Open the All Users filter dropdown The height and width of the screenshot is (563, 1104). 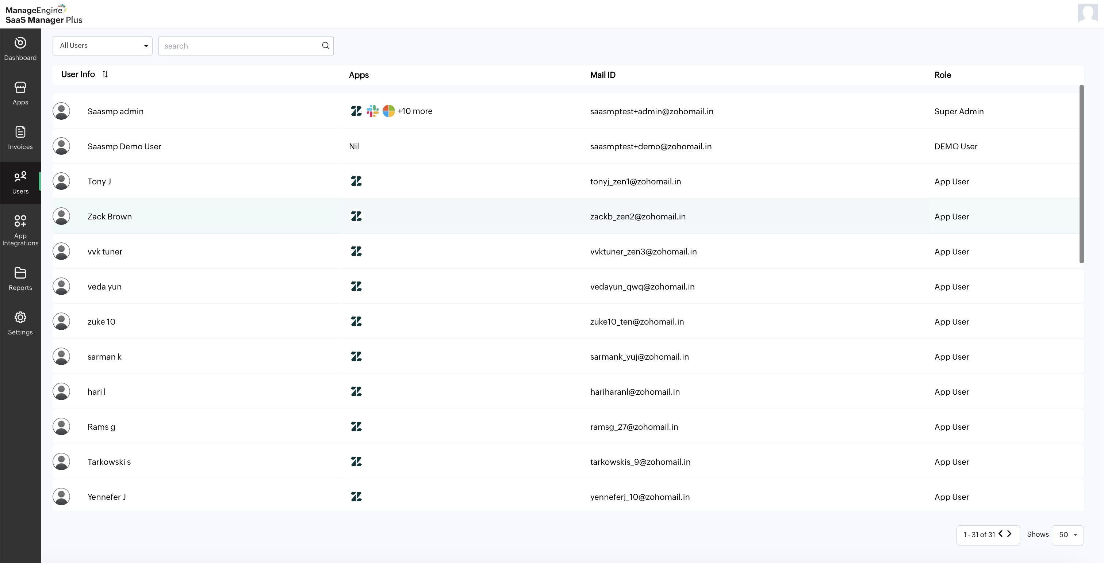click(x=103, y=45)
